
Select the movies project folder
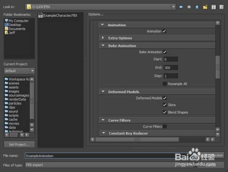coord(12,123)
